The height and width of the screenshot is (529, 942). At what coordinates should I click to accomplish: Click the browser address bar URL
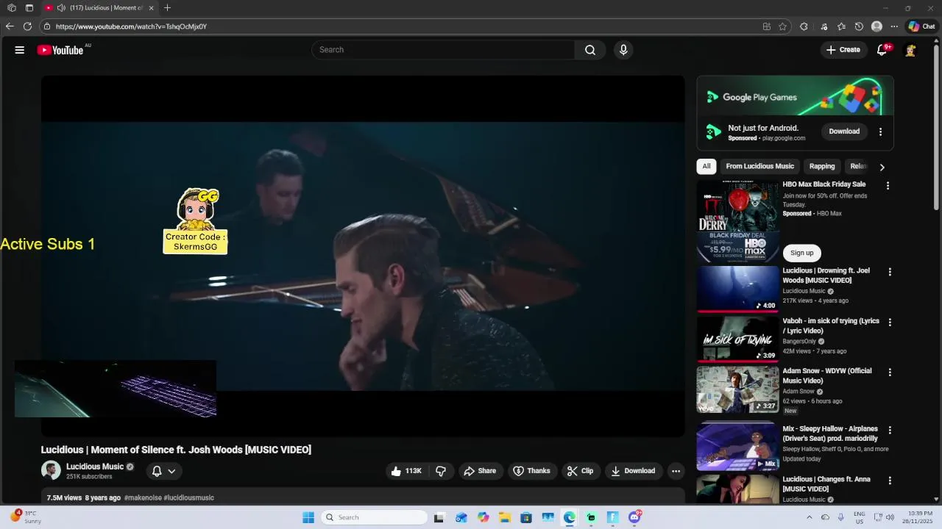(x=131, y=26)
